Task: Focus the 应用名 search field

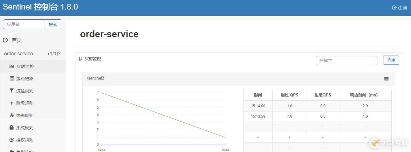Action: [x=24, y=24]
